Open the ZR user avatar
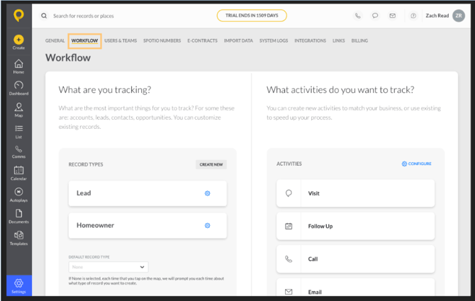Image resolution: width=475 pixels, height=301 pixels. tap(459, 16)
